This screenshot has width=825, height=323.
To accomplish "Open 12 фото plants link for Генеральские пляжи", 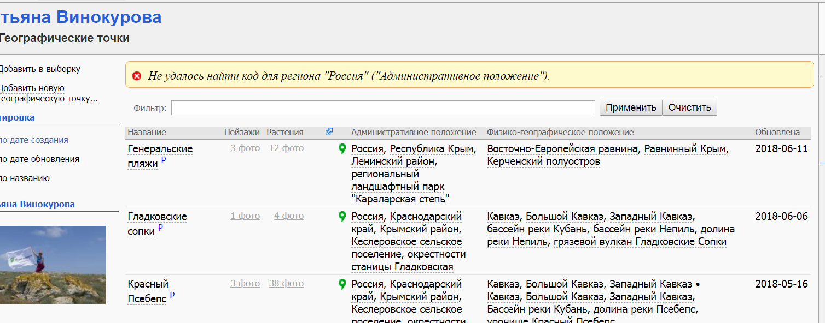I will [x=286, y=148].
